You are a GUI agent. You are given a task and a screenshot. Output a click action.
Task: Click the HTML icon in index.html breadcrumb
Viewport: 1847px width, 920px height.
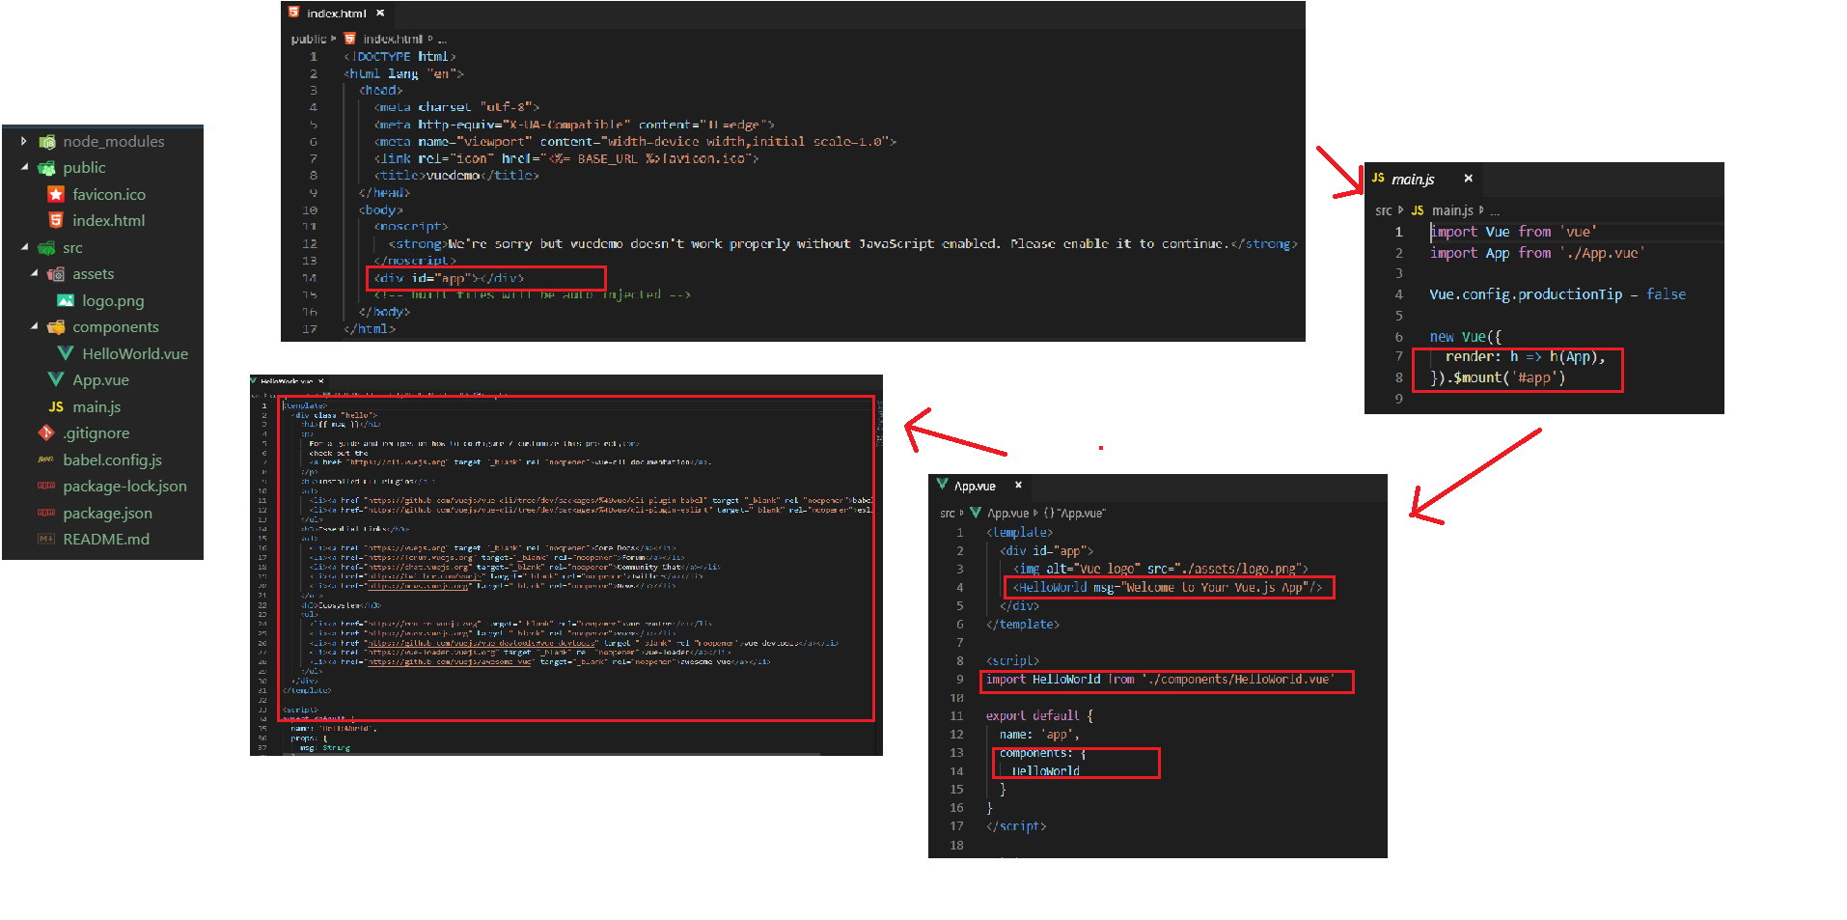pos(350,39)
